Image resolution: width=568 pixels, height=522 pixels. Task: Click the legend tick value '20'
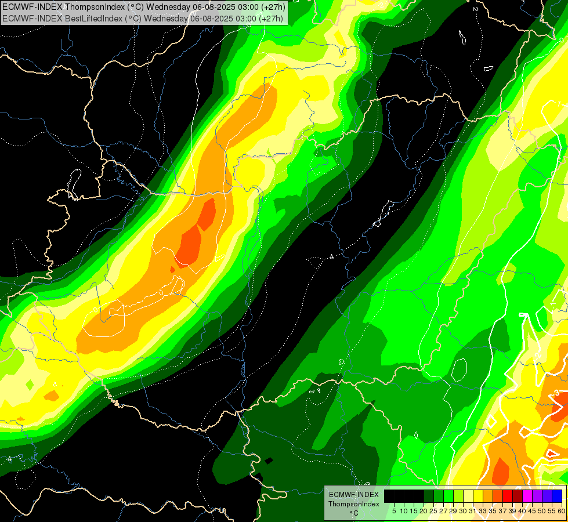click(x=424, y=511)
